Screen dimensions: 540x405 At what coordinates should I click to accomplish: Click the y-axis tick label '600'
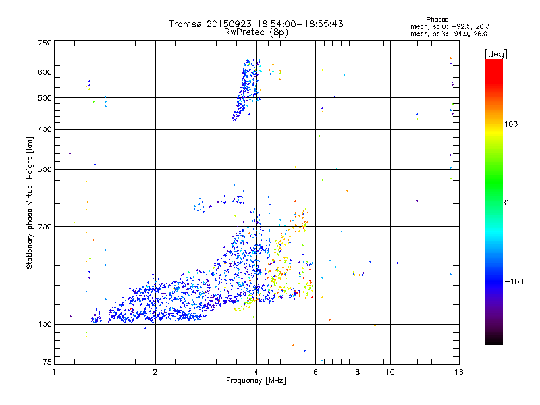click(x=45, y=72)
